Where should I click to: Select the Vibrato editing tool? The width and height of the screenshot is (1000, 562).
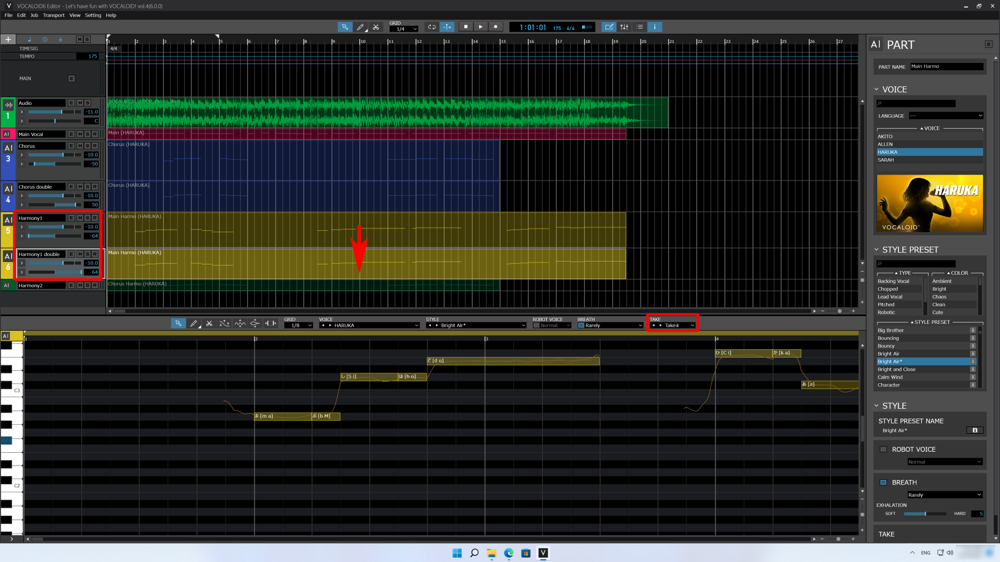[x=240, y=323]
